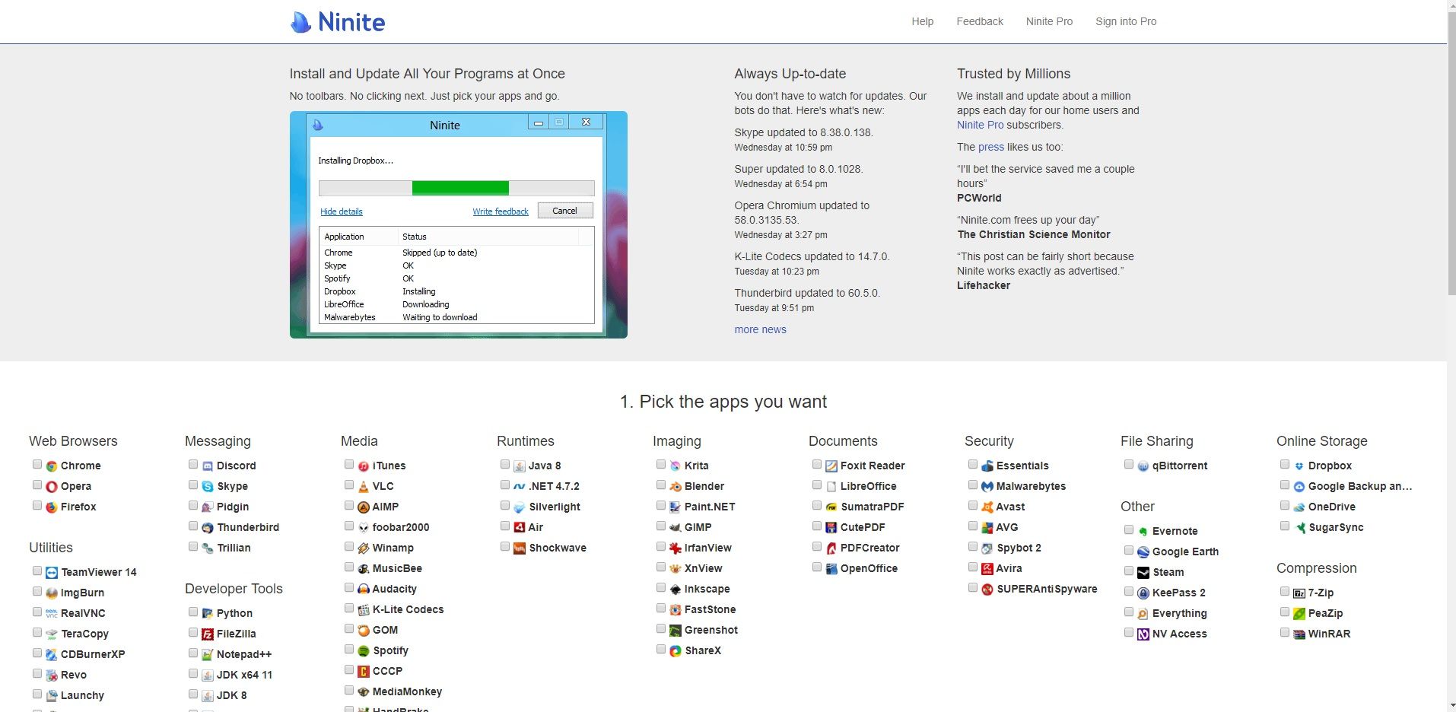Open Ninite Pro subscribers link
Viewport: 1456px width, 712px height.
point(980,125)
